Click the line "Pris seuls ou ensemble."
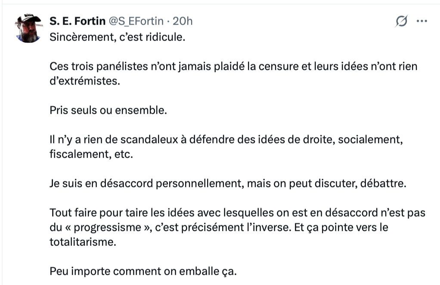Viewport: 440px width, 285px height. [108, 110]
